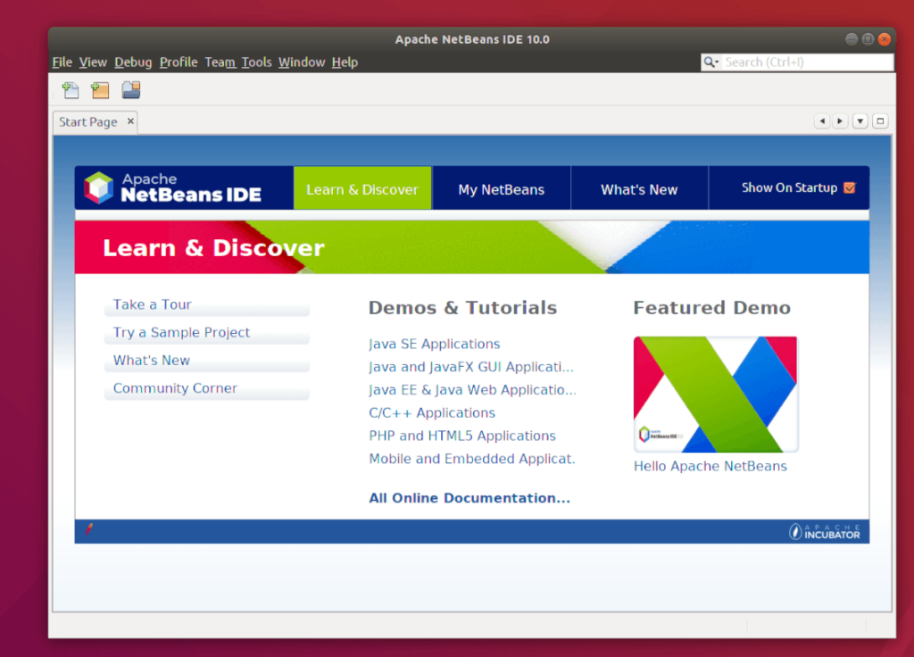Open All Online Documentation
The image size is (914, 657).
click(469, 497)
